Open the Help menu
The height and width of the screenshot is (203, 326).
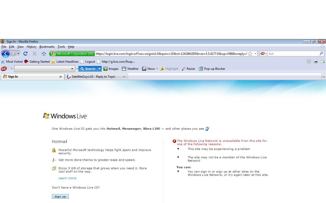(x=71, y=47)
